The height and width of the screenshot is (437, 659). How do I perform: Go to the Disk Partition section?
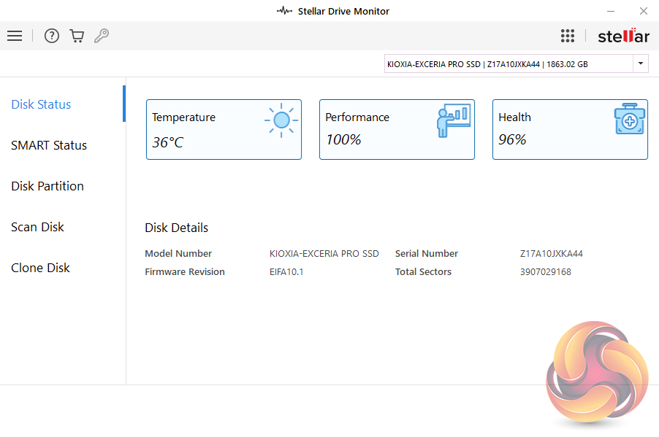[x=47, y=186]
